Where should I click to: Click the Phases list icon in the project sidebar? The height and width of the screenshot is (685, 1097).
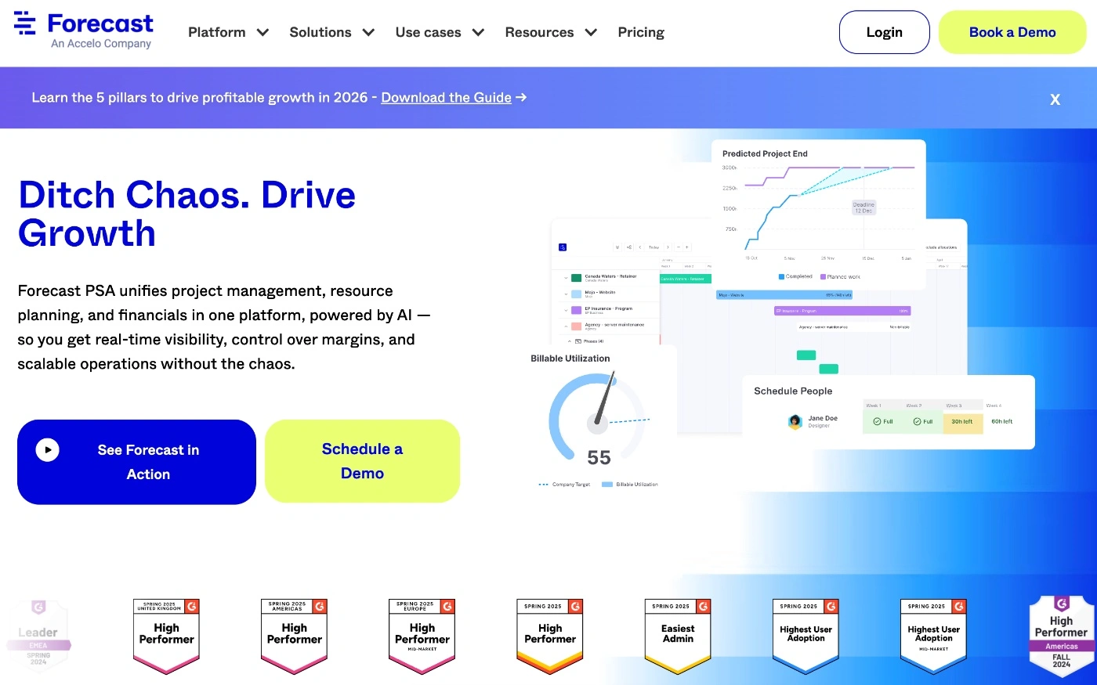tap(578, 341)
